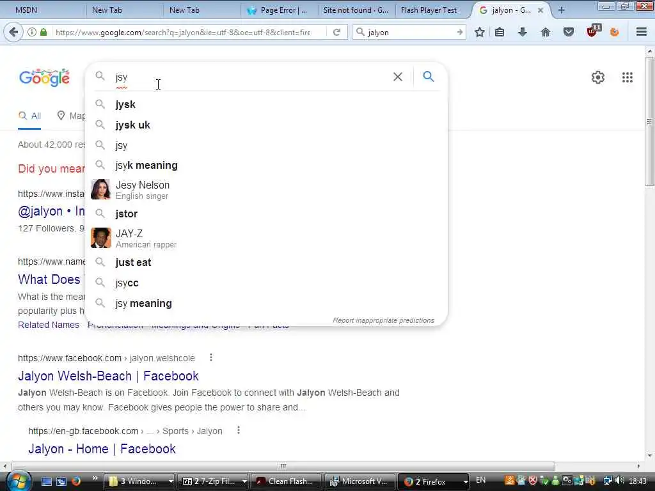Click the Google doodle logo
This screenshot has width=655, height=491.
tap(44, 77)
